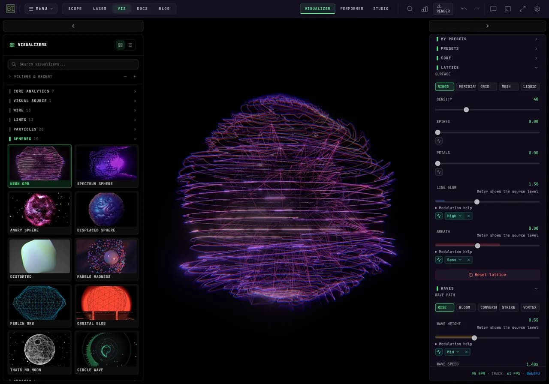Toggle modulation waveform button under Petals
Image resolution: width=549 pixels, height=384 pixels.
pyautogui.click(x=439, y=172)
